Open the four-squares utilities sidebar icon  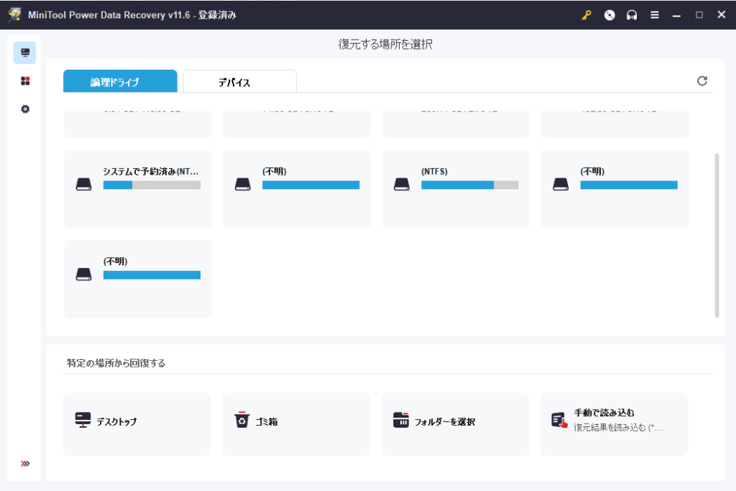click(25, 81)
